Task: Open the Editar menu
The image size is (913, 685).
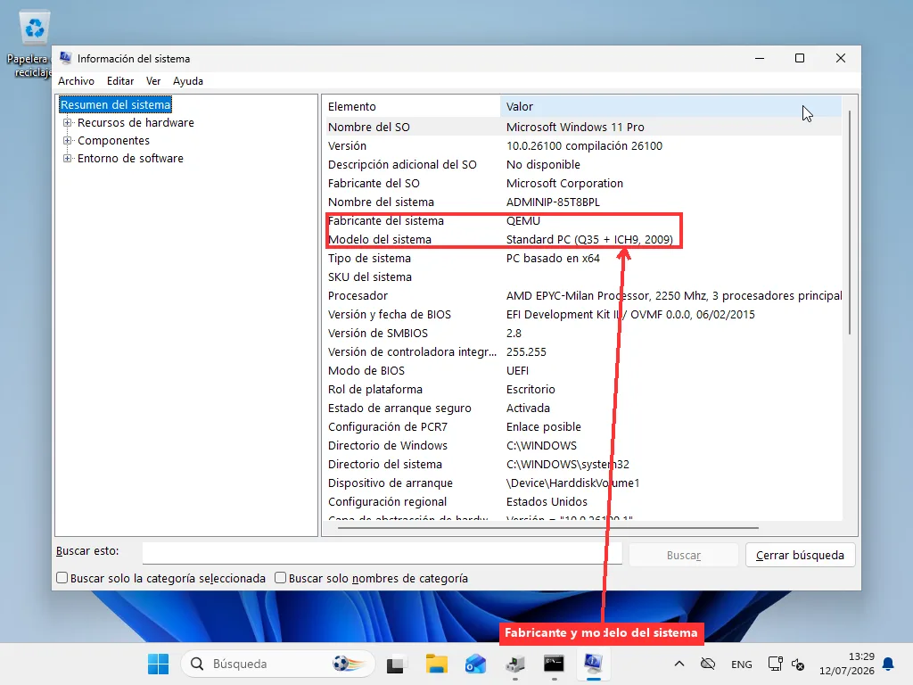Action: tap(120, 81)
